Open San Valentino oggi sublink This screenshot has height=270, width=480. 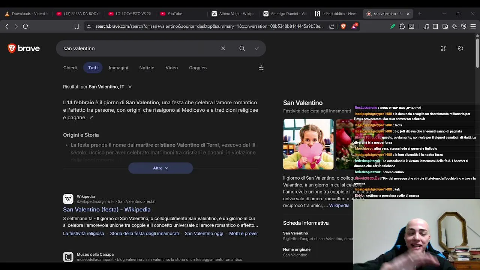point(204,233)
